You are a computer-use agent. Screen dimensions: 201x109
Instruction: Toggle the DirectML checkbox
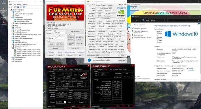point(119,49)
